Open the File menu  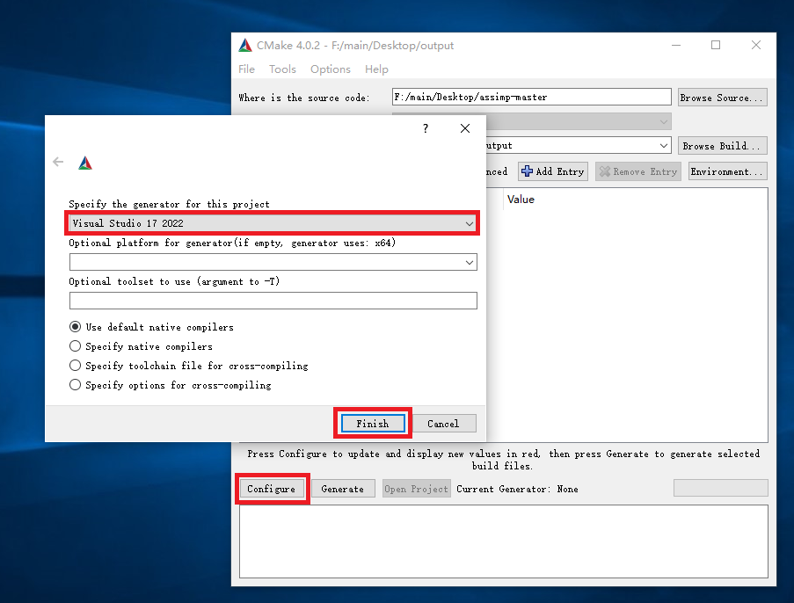246,69
